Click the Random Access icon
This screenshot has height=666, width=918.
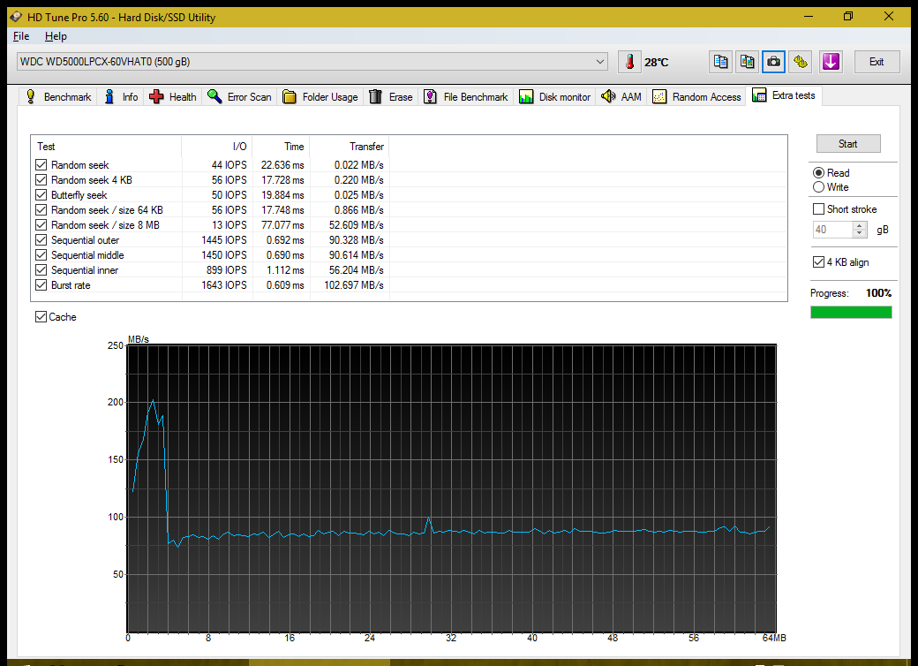coord(659,96)
